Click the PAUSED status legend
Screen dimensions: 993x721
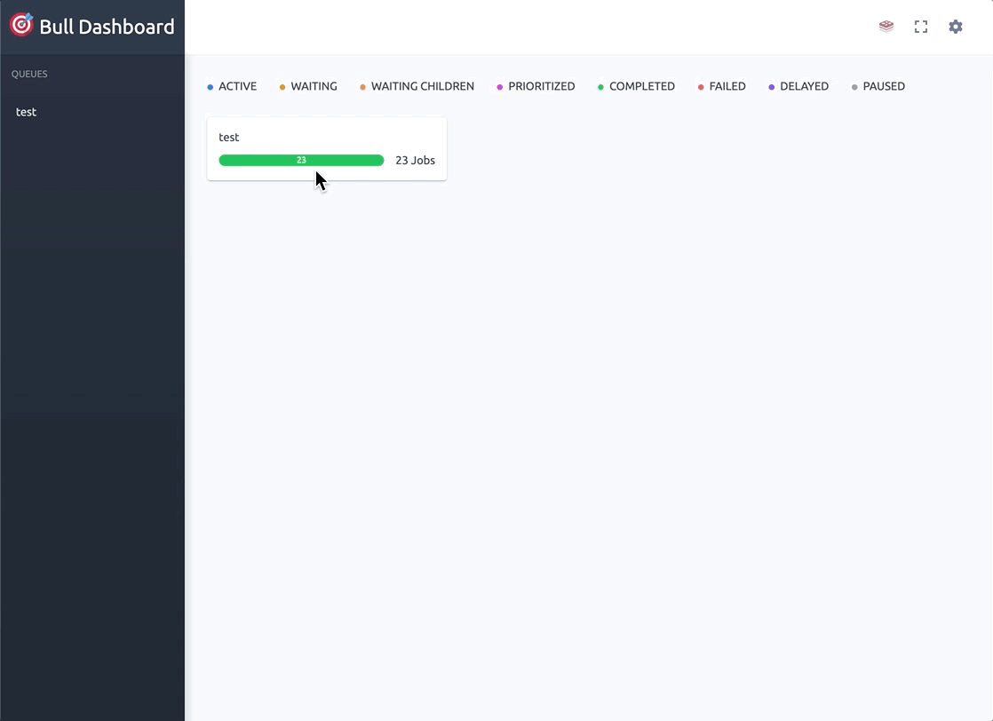(878, 86)
